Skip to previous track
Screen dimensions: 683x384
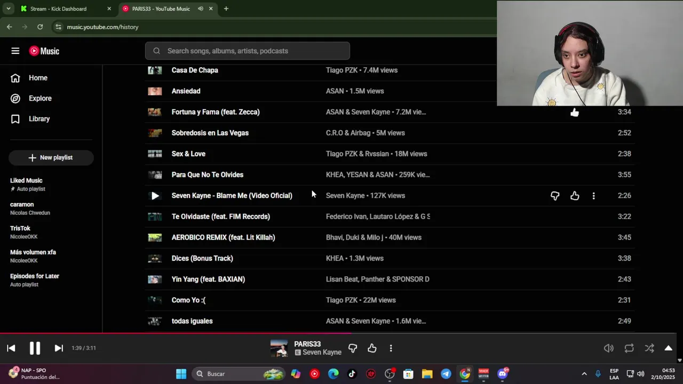(x=11, y=348)
